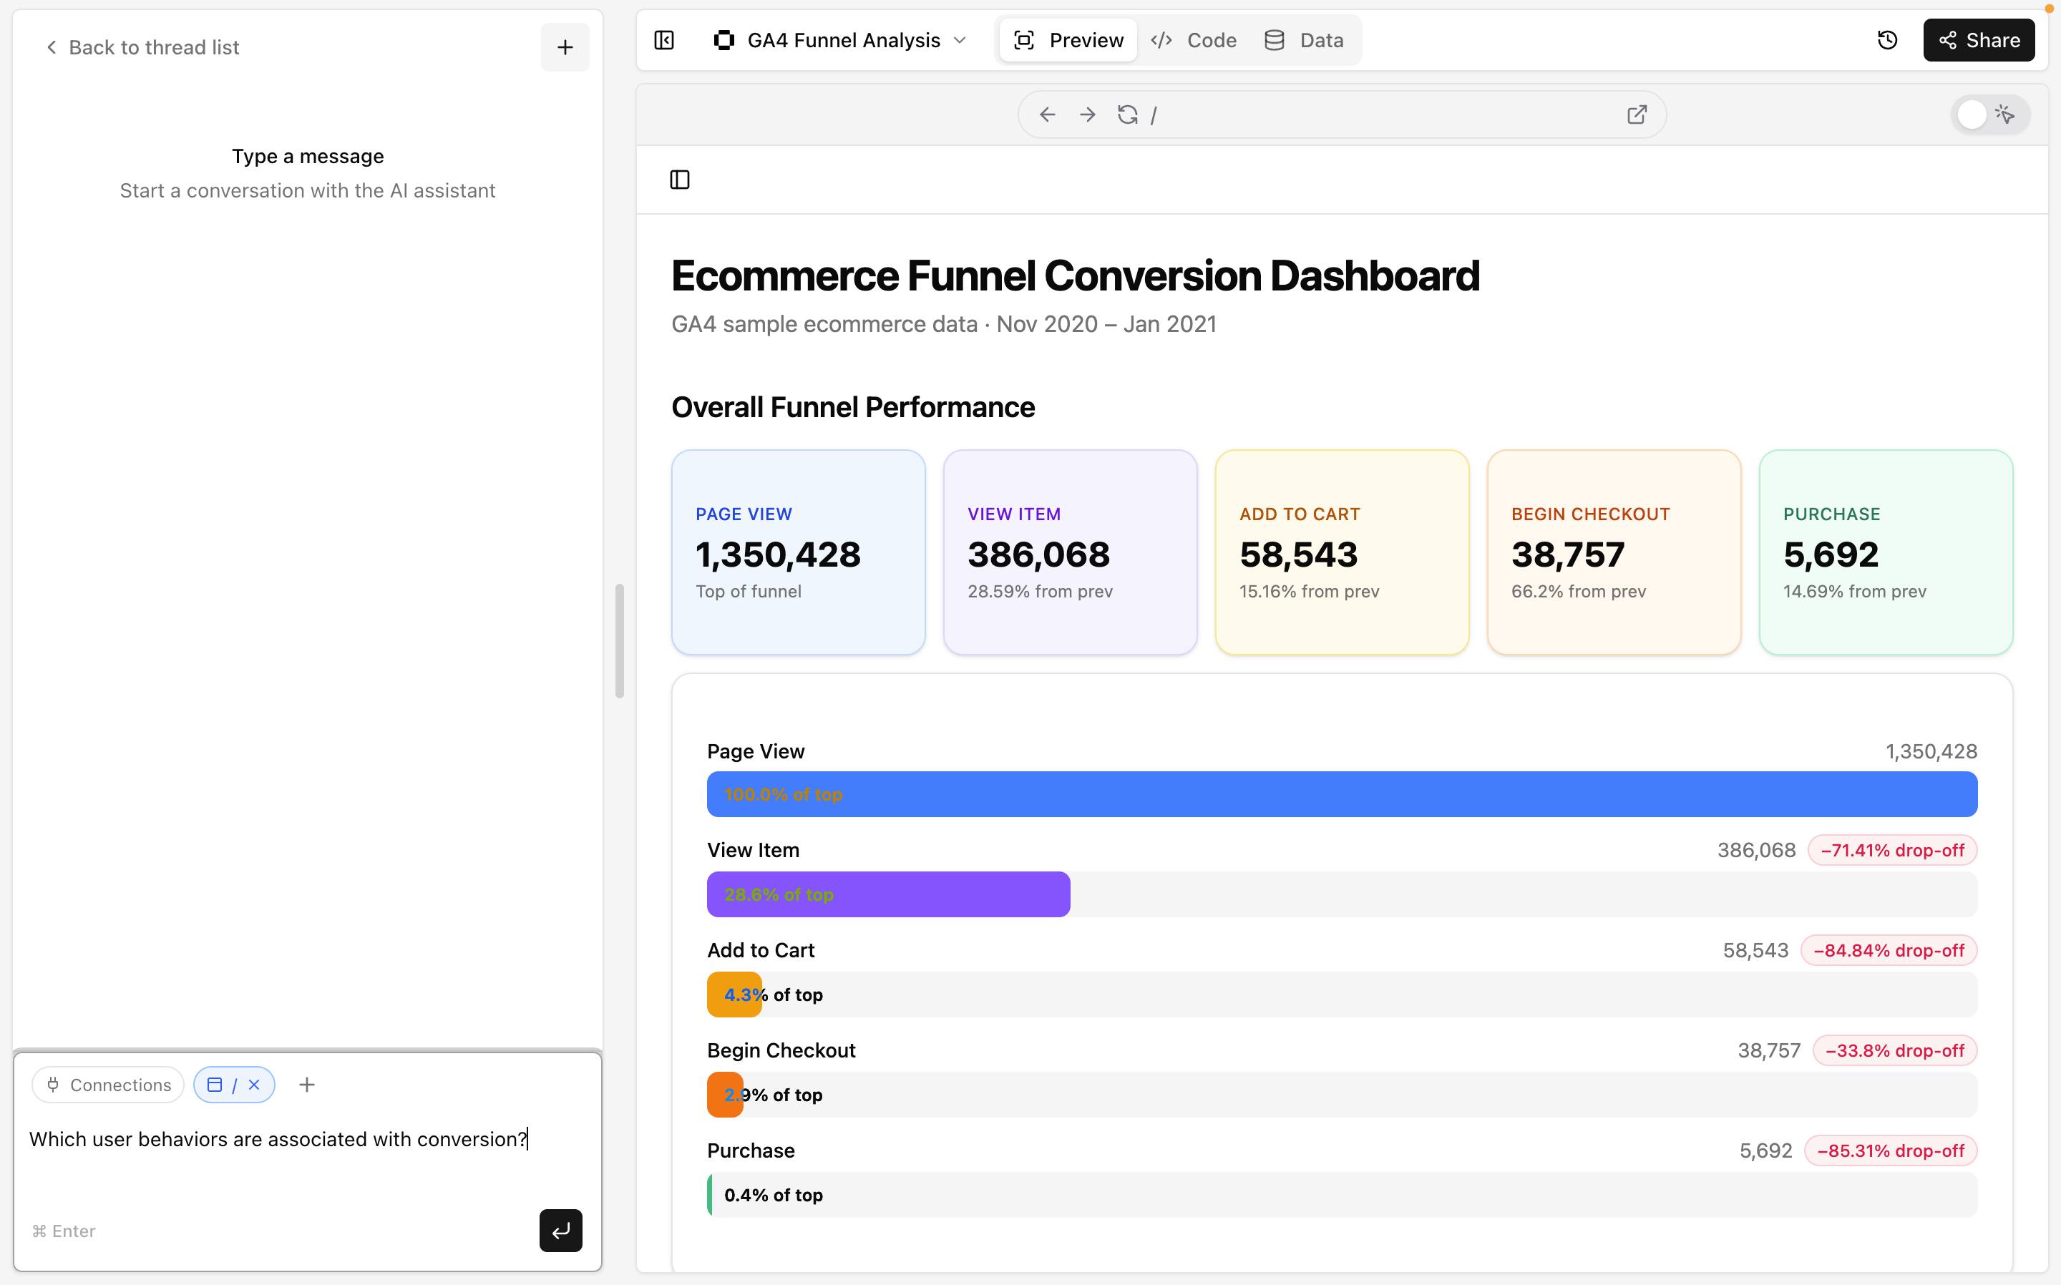Start a new thread plus button
The image size is (2061, 1285).
click(x=565, y=48)
